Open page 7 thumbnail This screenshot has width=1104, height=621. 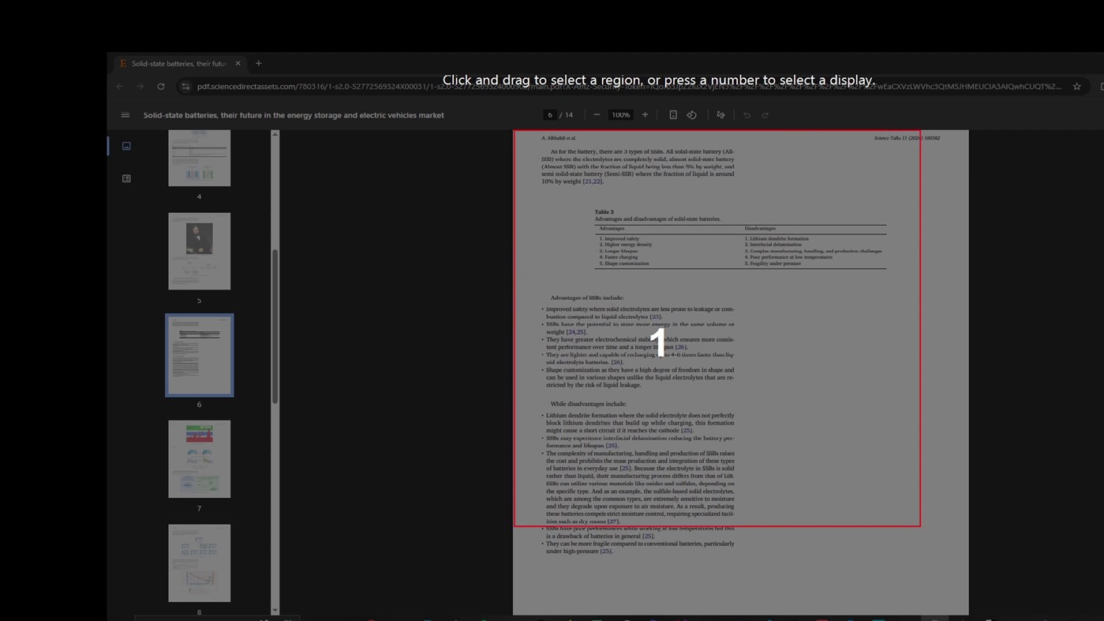pos(199,459)
